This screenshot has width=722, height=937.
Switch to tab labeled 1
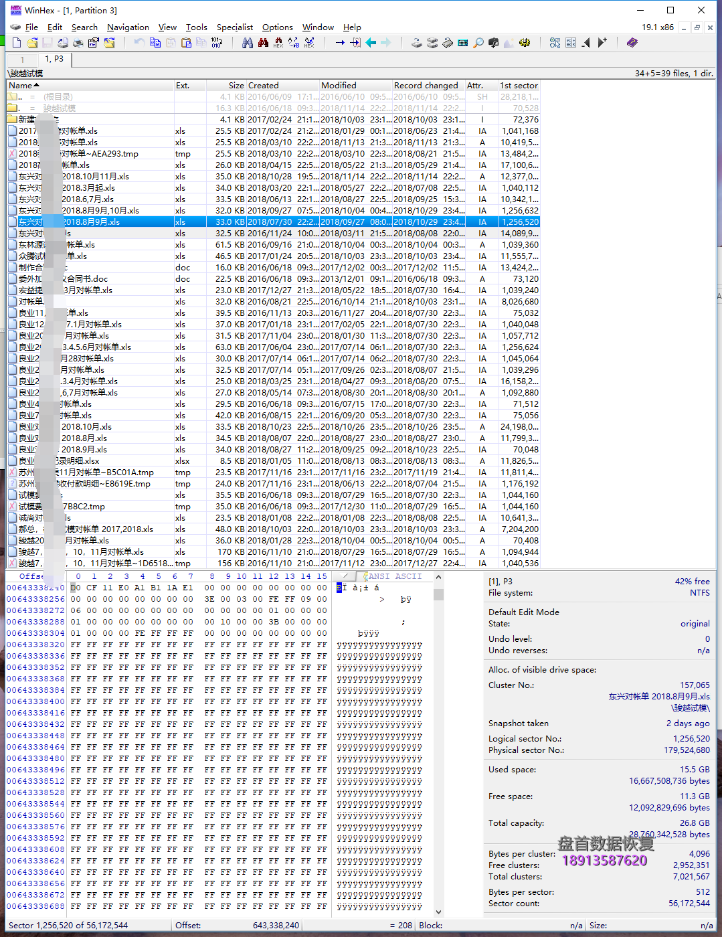point(22,60)
